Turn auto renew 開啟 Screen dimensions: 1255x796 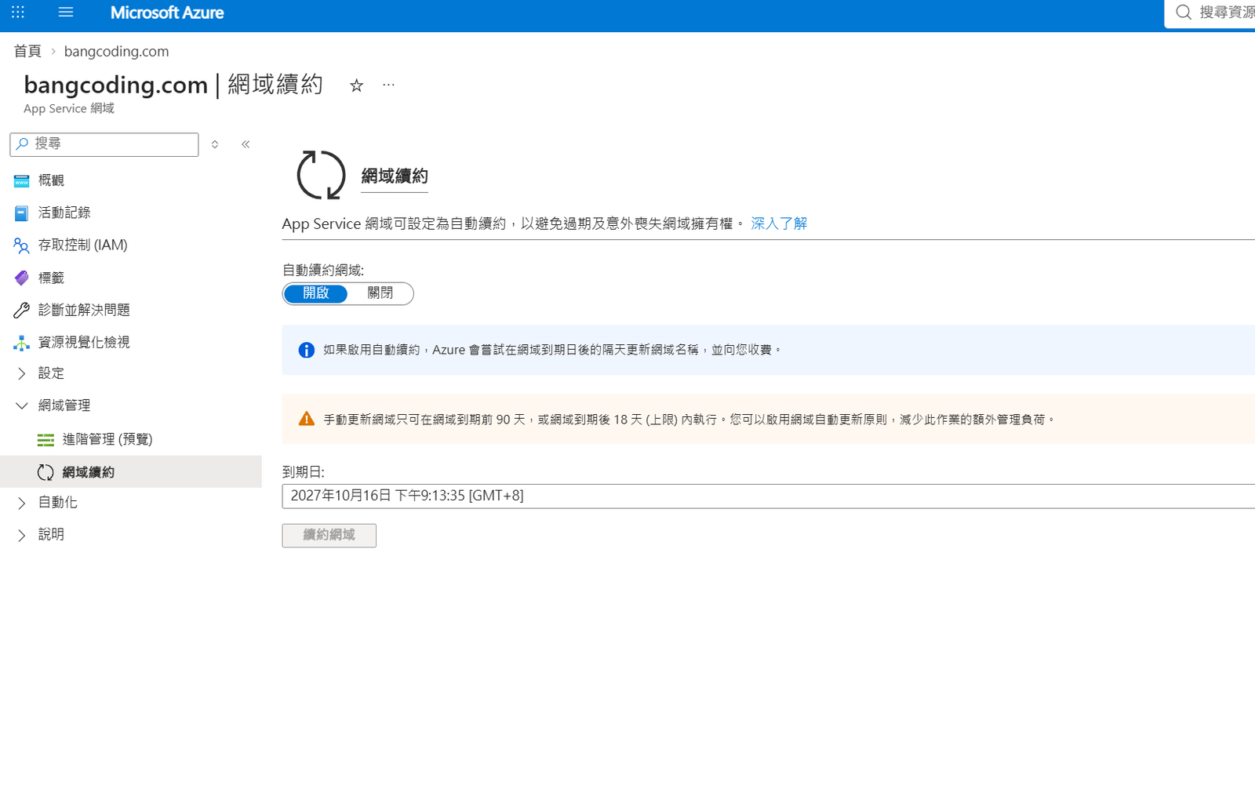tap(315, 293)
